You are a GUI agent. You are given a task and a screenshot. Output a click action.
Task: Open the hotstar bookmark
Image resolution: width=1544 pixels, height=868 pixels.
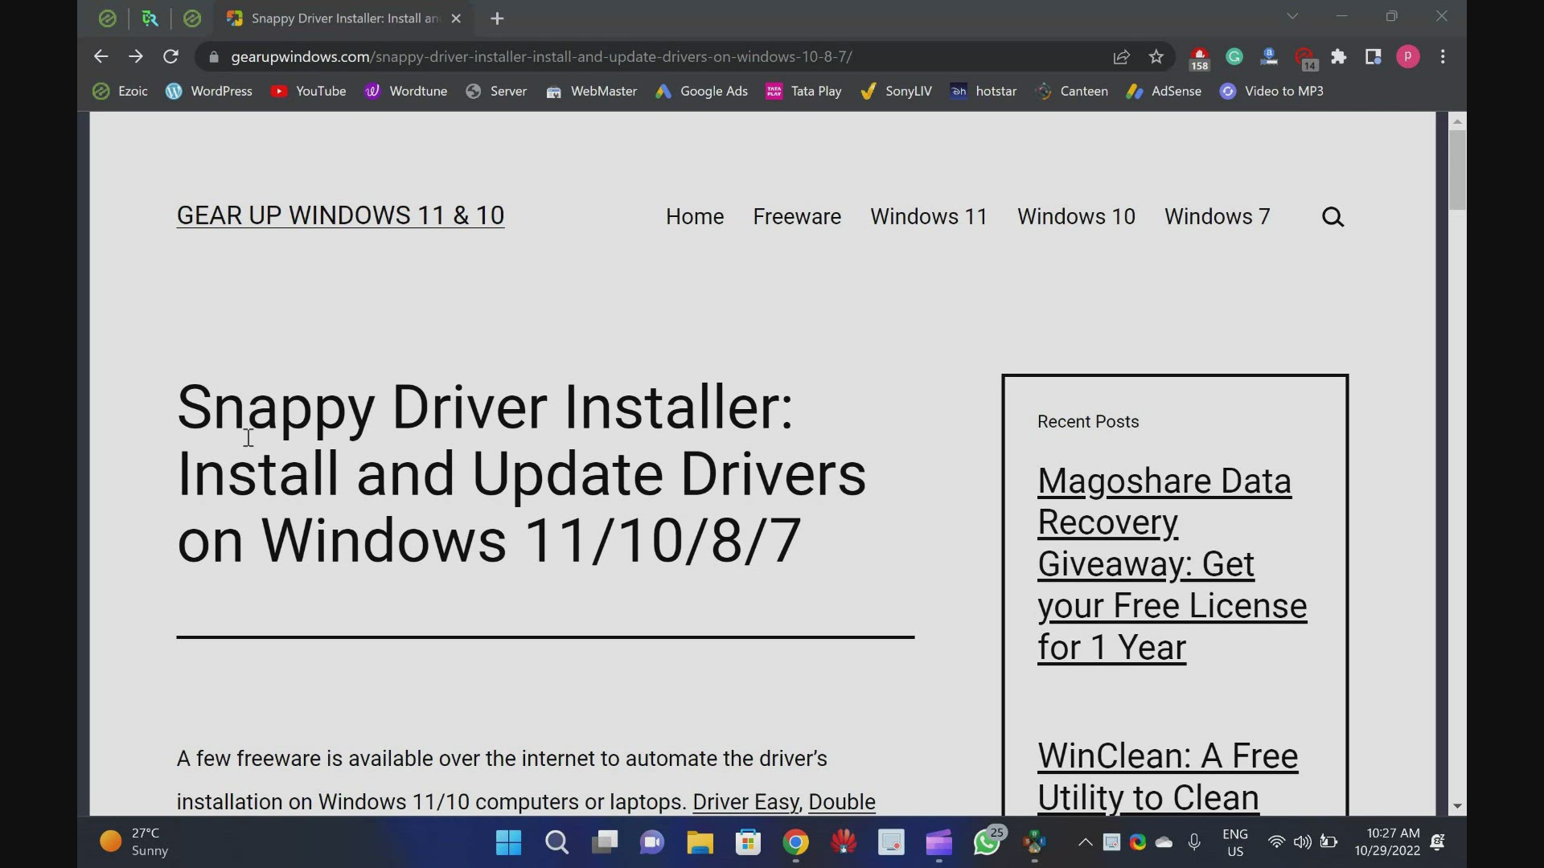[x=983, y=92]
